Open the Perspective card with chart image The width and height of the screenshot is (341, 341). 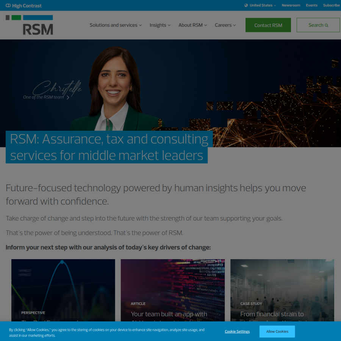(x=63, y=290)
